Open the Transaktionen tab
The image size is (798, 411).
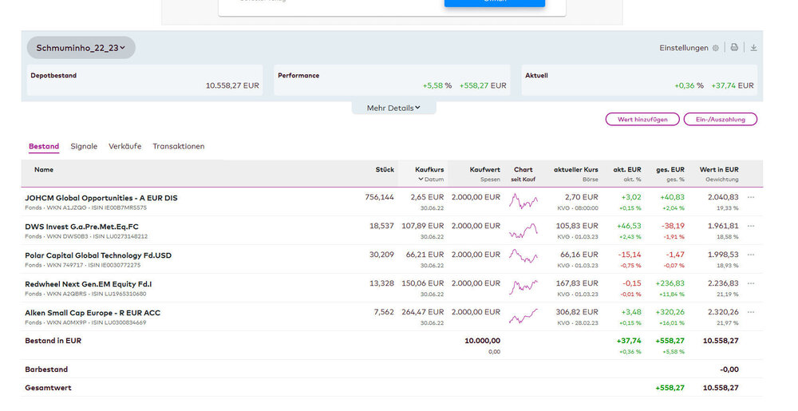179,147
